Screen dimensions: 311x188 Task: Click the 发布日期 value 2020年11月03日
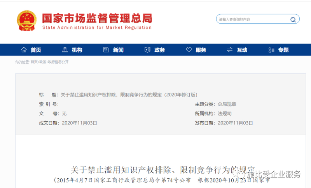point(235,123)
